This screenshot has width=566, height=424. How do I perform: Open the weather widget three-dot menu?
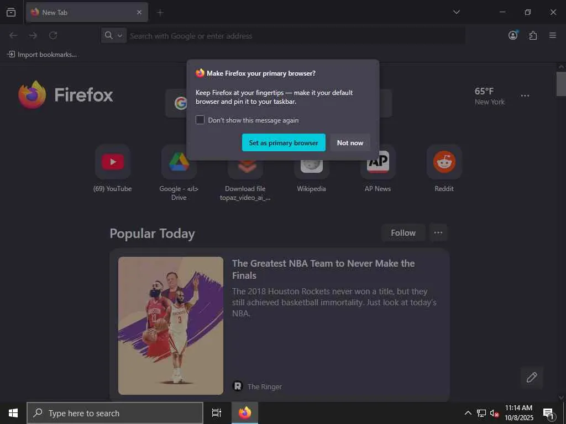click(x=525, y=96)
